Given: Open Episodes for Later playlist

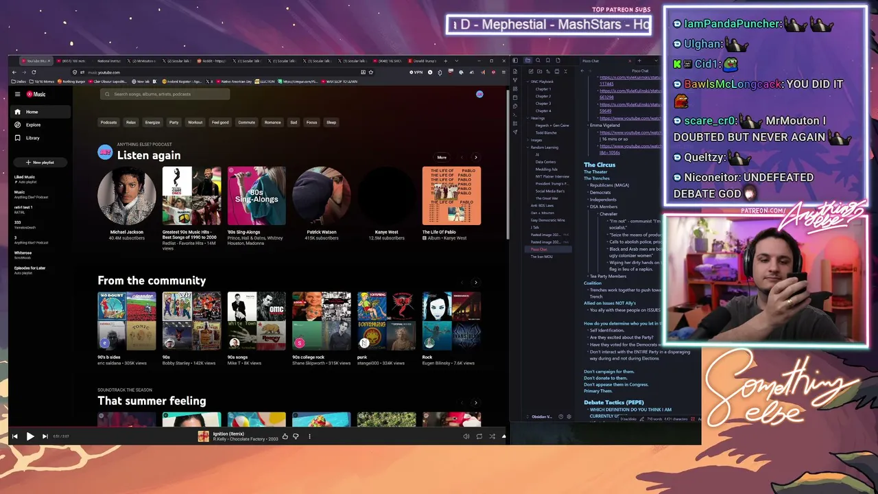Looking at the screenshot, I should tap(30, 268).
